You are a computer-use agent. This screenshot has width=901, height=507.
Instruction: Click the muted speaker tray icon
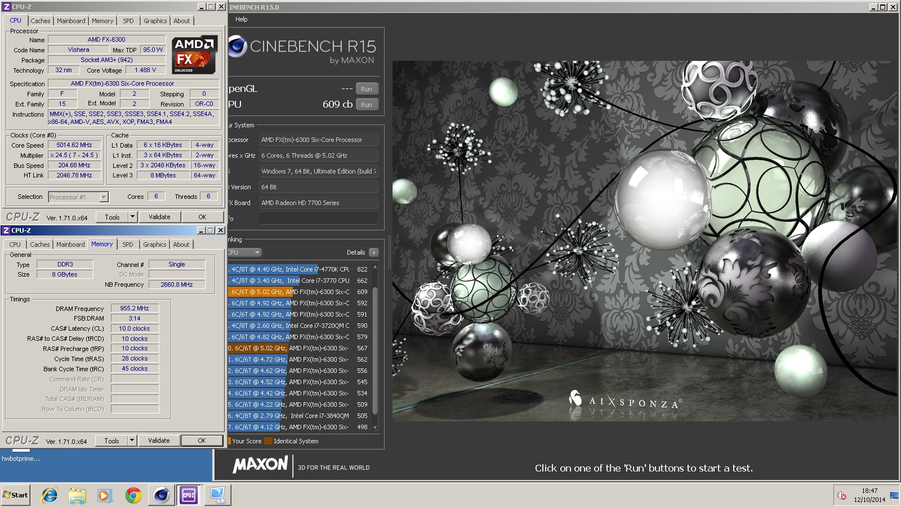tap(842, 495)
